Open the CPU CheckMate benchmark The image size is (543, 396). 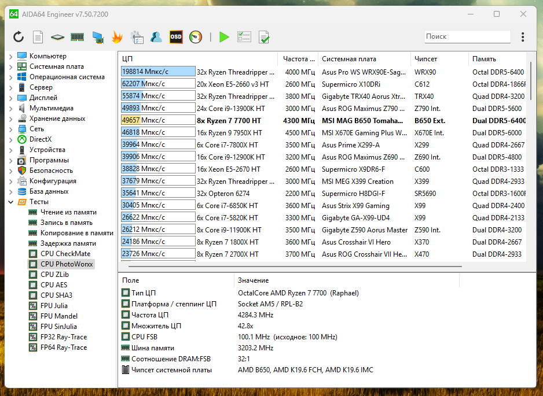click(65, 254)
